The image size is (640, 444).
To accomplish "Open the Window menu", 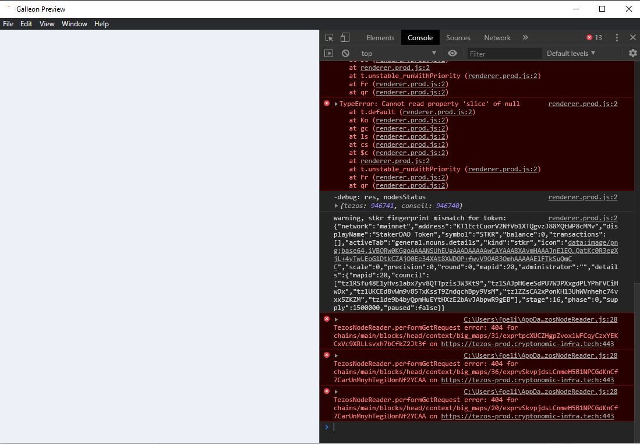I will click(x=75, y=24).
